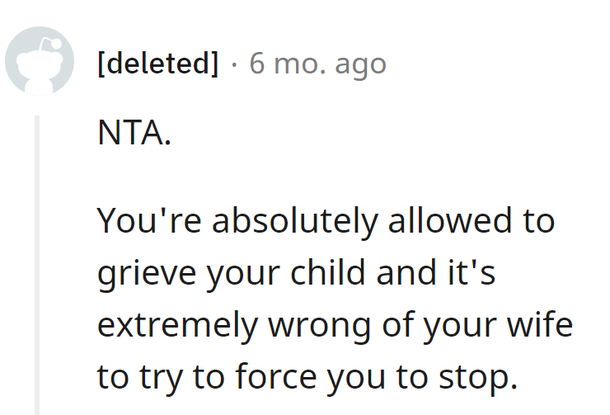Click the word "stop." ending the comment
Viewport: 610px width, 415px height.
(x=480, y=377)
